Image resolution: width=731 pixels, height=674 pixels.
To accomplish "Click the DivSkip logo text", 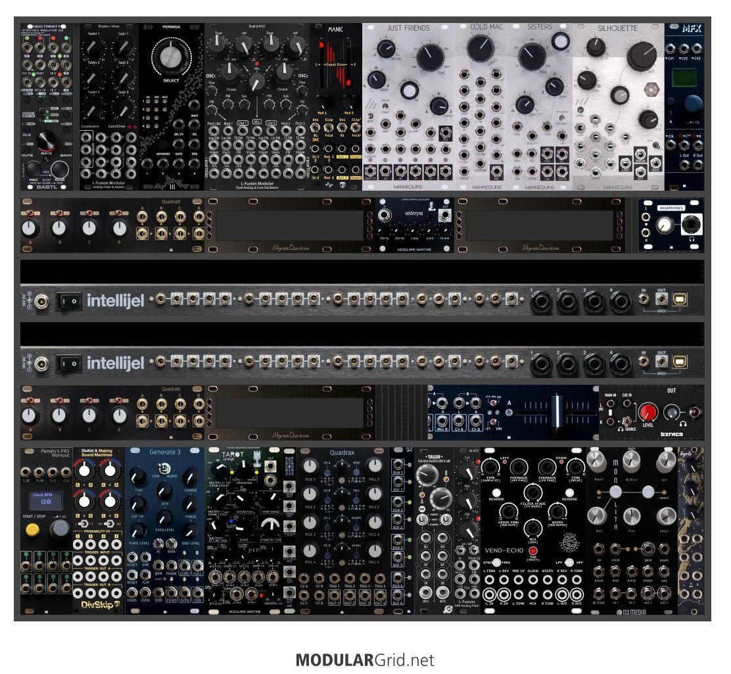I will (x=98, y=605).
